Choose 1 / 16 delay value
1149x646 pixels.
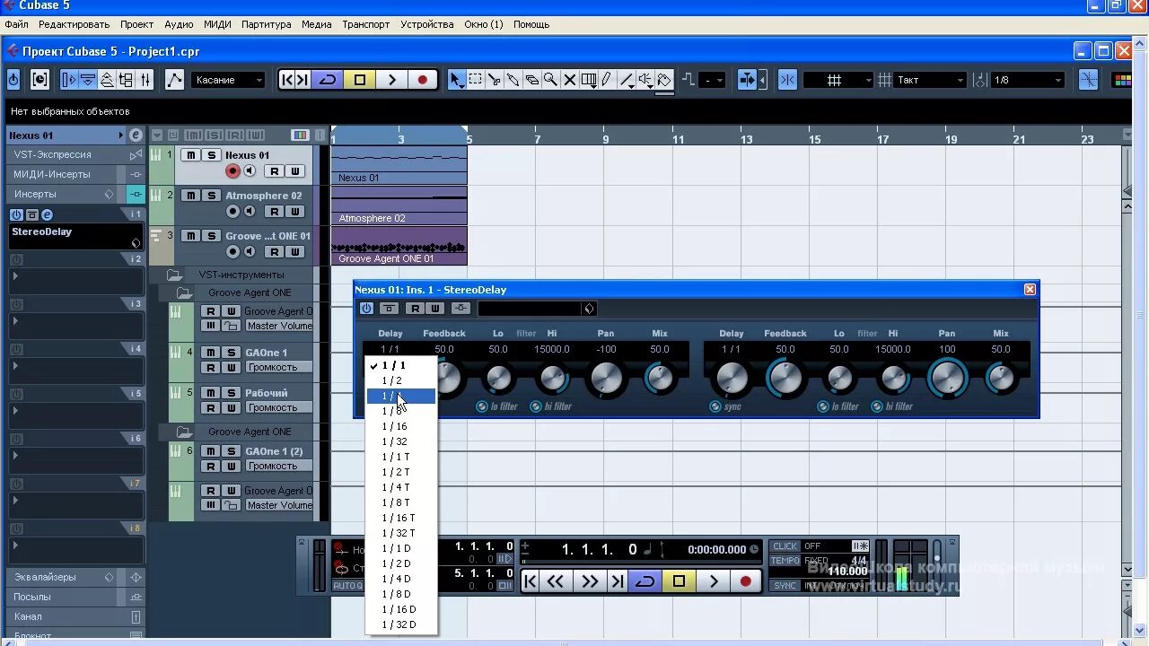[400, 426]
